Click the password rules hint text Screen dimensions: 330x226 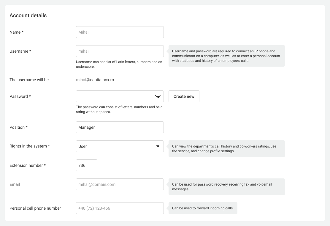119,109
